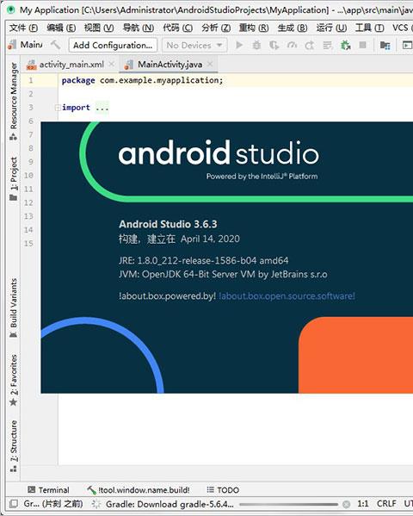Viewport: 413px width, 516px height.
Task: Open the 2: Favorites tool window
Action: (13, 380)
